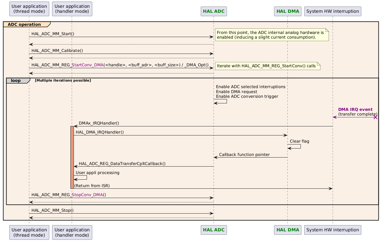Select the 'HAL DMA' participant box at the bottom

(288, 230)
